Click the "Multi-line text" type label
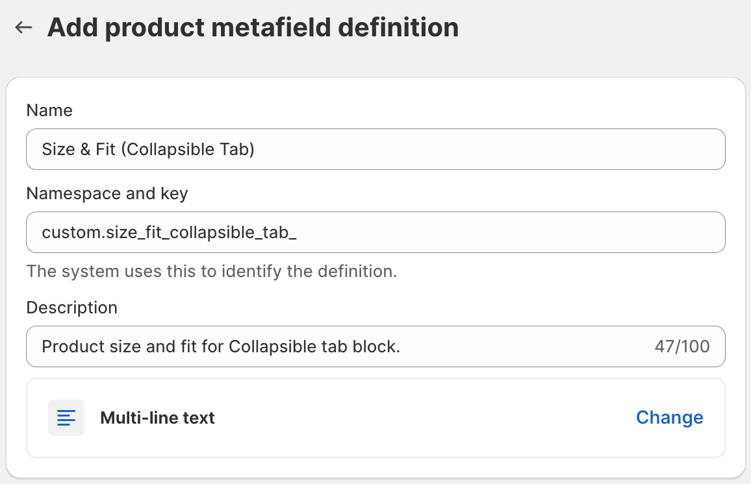The image size is (751, 484). click(x=157, y=418)
